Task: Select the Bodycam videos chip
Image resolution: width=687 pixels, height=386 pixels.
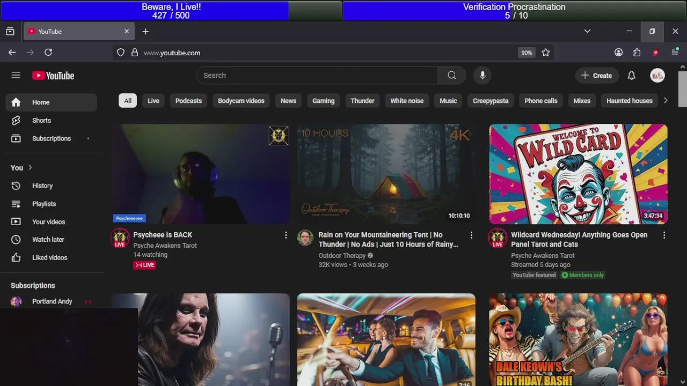Action: (x=241, y=101)
